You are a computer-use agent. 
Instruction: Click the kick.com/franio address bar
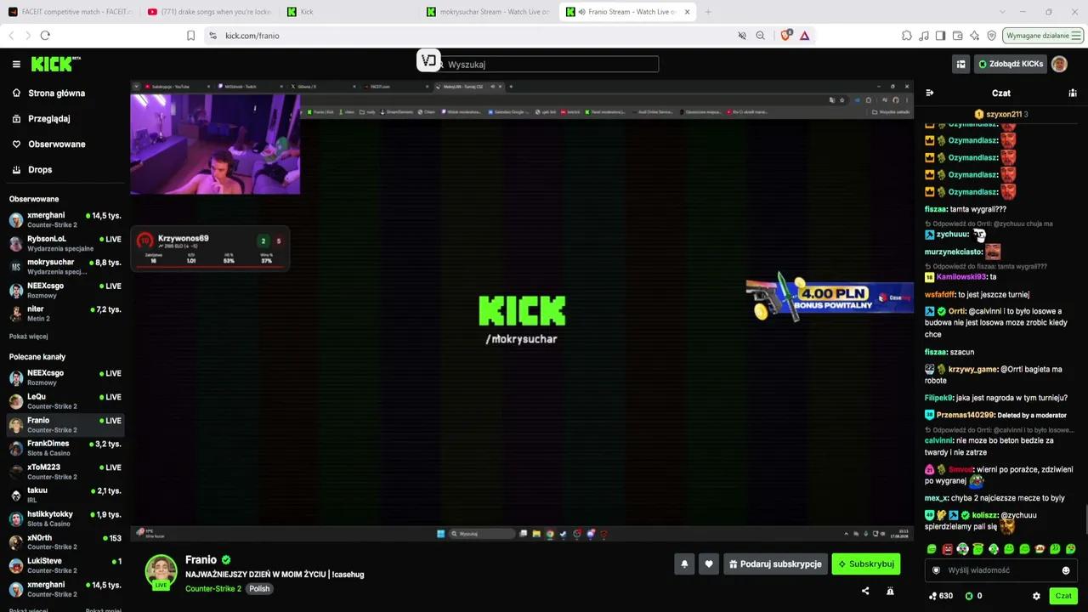click(x=476, y=36)
